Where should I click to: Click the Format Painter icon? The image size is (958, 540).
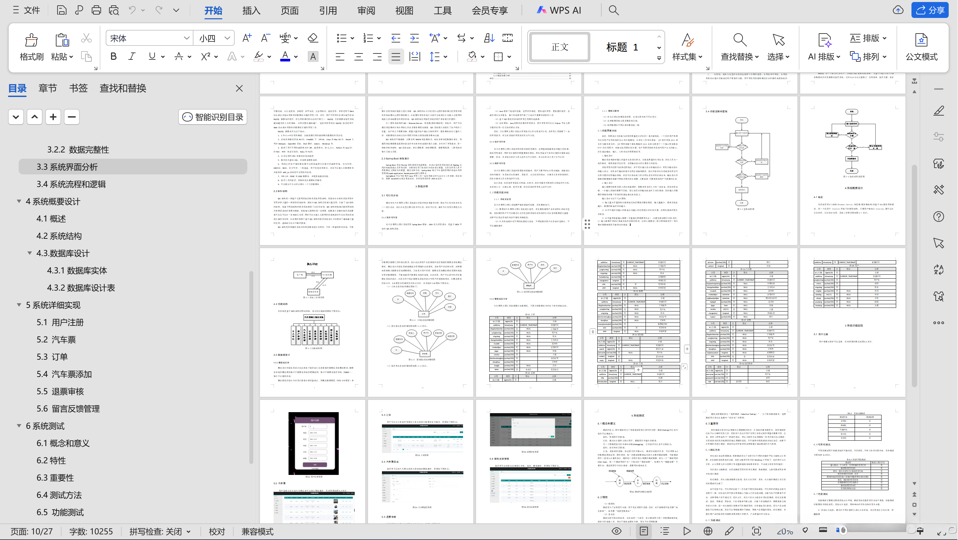pyautogui.click(x=31, y=40)
